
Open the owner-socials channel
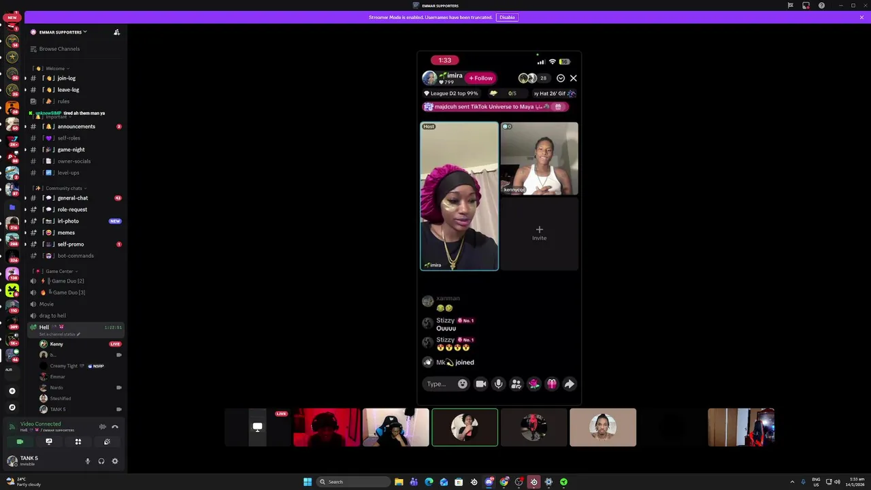[x=75, y=161]
